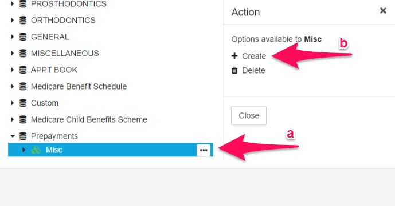Click the plus icon for Create

click(234, 56)
